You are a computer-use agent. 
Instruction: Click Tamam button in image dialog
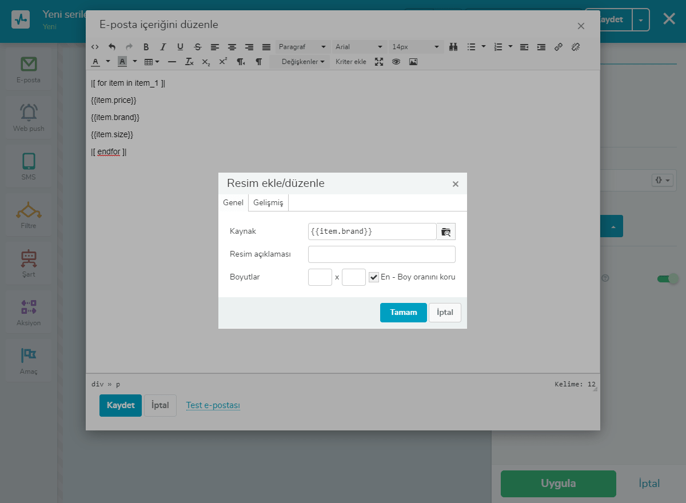(404, 313)
